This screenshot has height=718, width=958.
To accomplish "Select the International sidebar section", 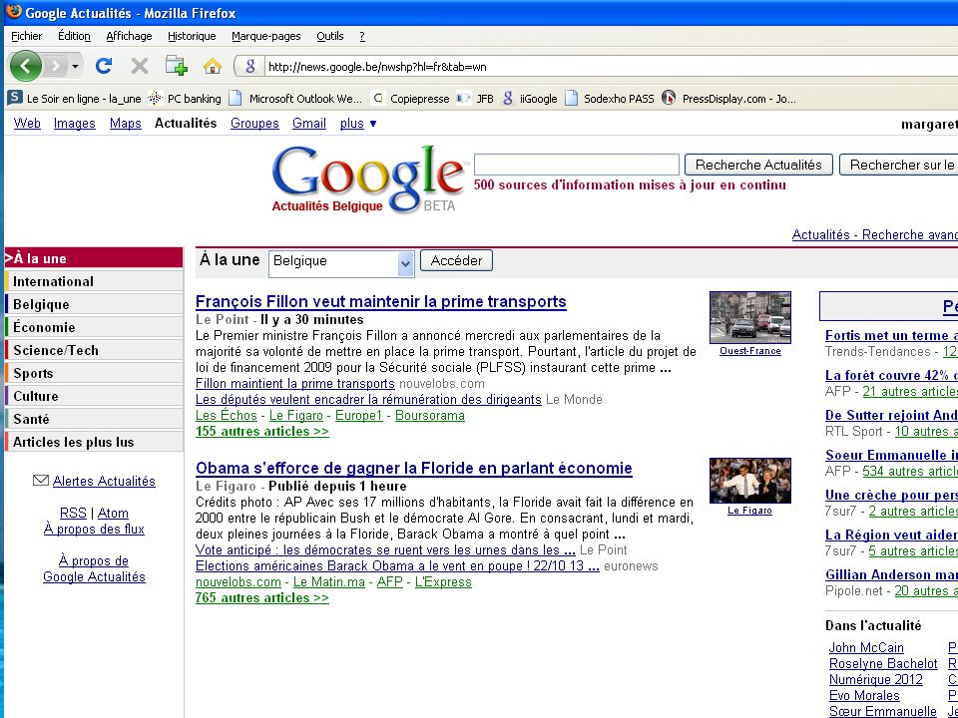I will (94, 281).
